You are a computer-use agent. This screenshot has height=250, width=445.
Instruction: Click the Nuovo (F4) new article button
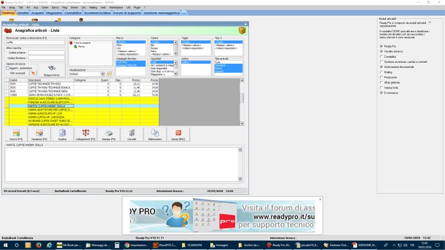pyautogui.click(x=16, y=135)
